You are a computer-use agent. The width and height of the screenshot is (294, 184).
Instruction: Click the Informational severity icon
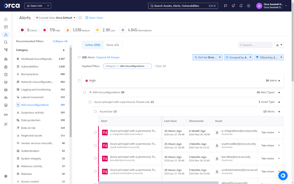coord(123,30)
